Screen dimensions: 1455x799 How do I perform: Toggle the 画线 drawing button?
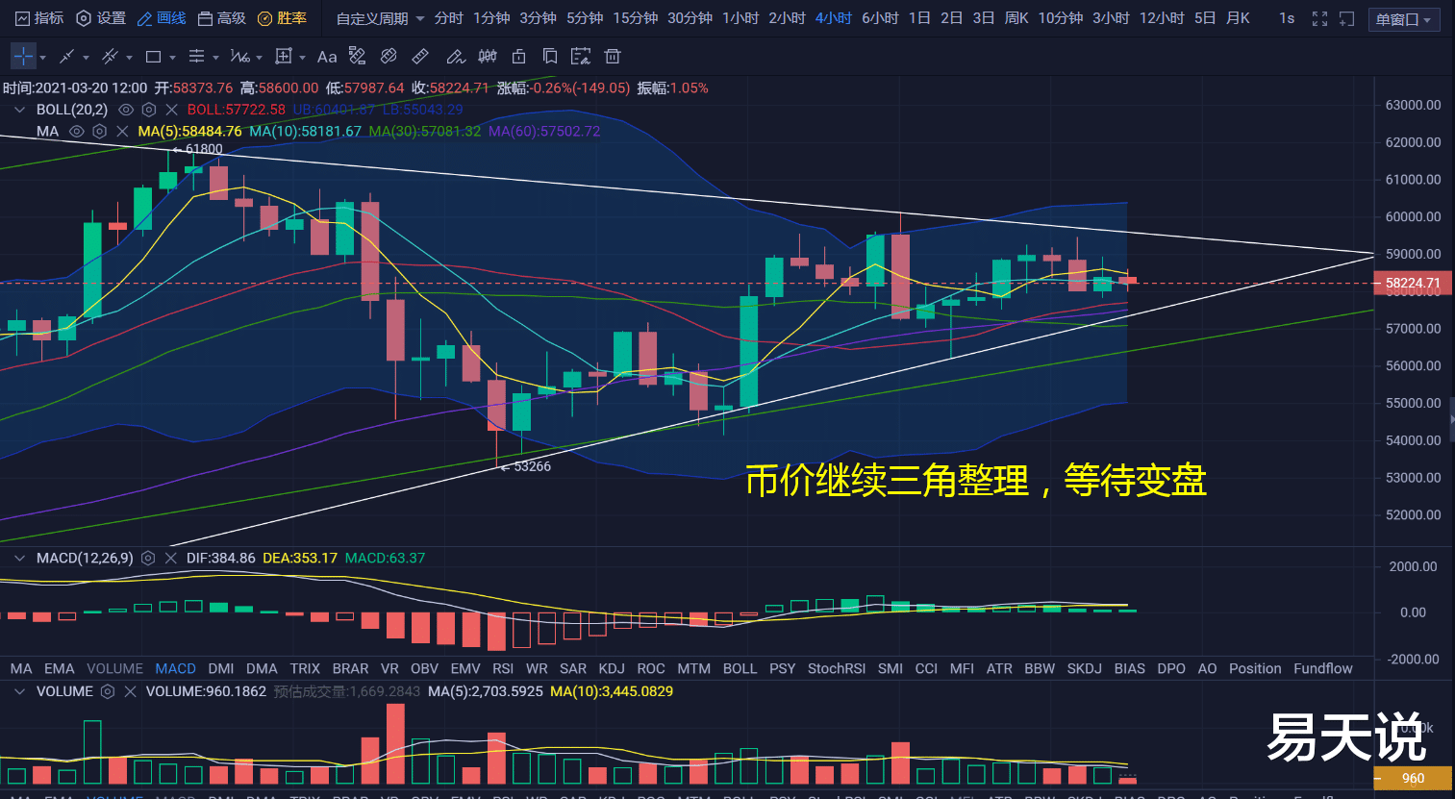click(x=162, y=18)
